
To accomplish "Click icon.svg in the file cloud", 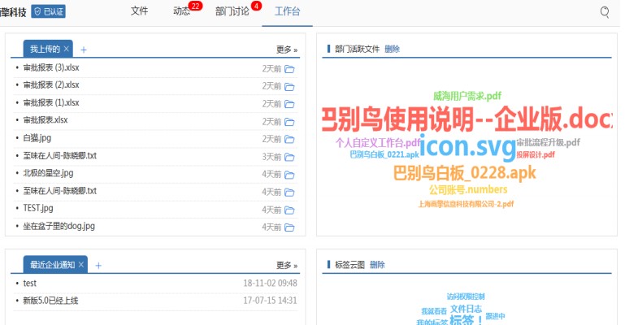I will pos(467,146).
